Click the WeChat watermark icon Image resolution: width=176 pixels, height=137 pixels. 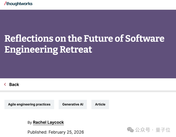(131, 130)
